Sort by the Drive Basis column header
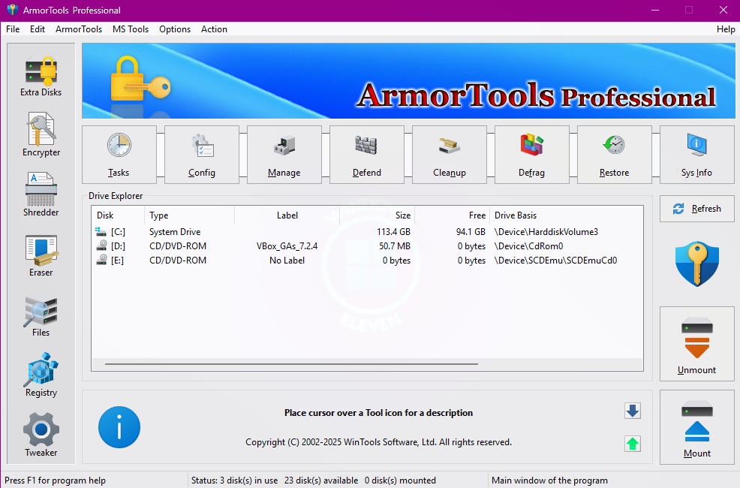Image resolution: width=740 pixels, height=488 pixels. point(567,215)
